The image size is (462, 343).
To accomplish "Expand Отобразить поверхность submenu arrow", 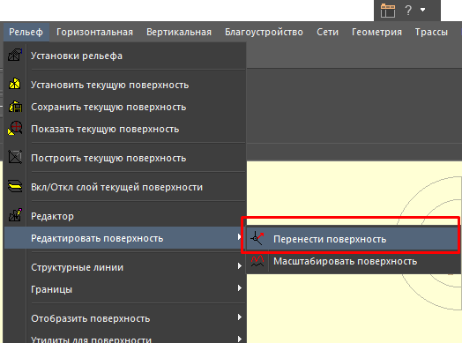I will click(x=240, y=317).
